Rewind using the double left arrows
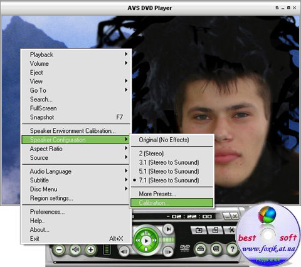Viewport: 301px width, 267px height. [x=137, y=241]
